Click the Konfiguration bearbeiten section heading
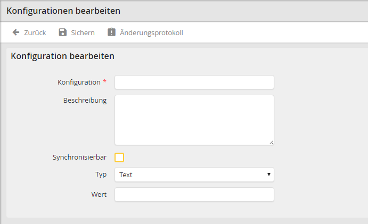Screen dimensions: 368x224 click(63, 56)
